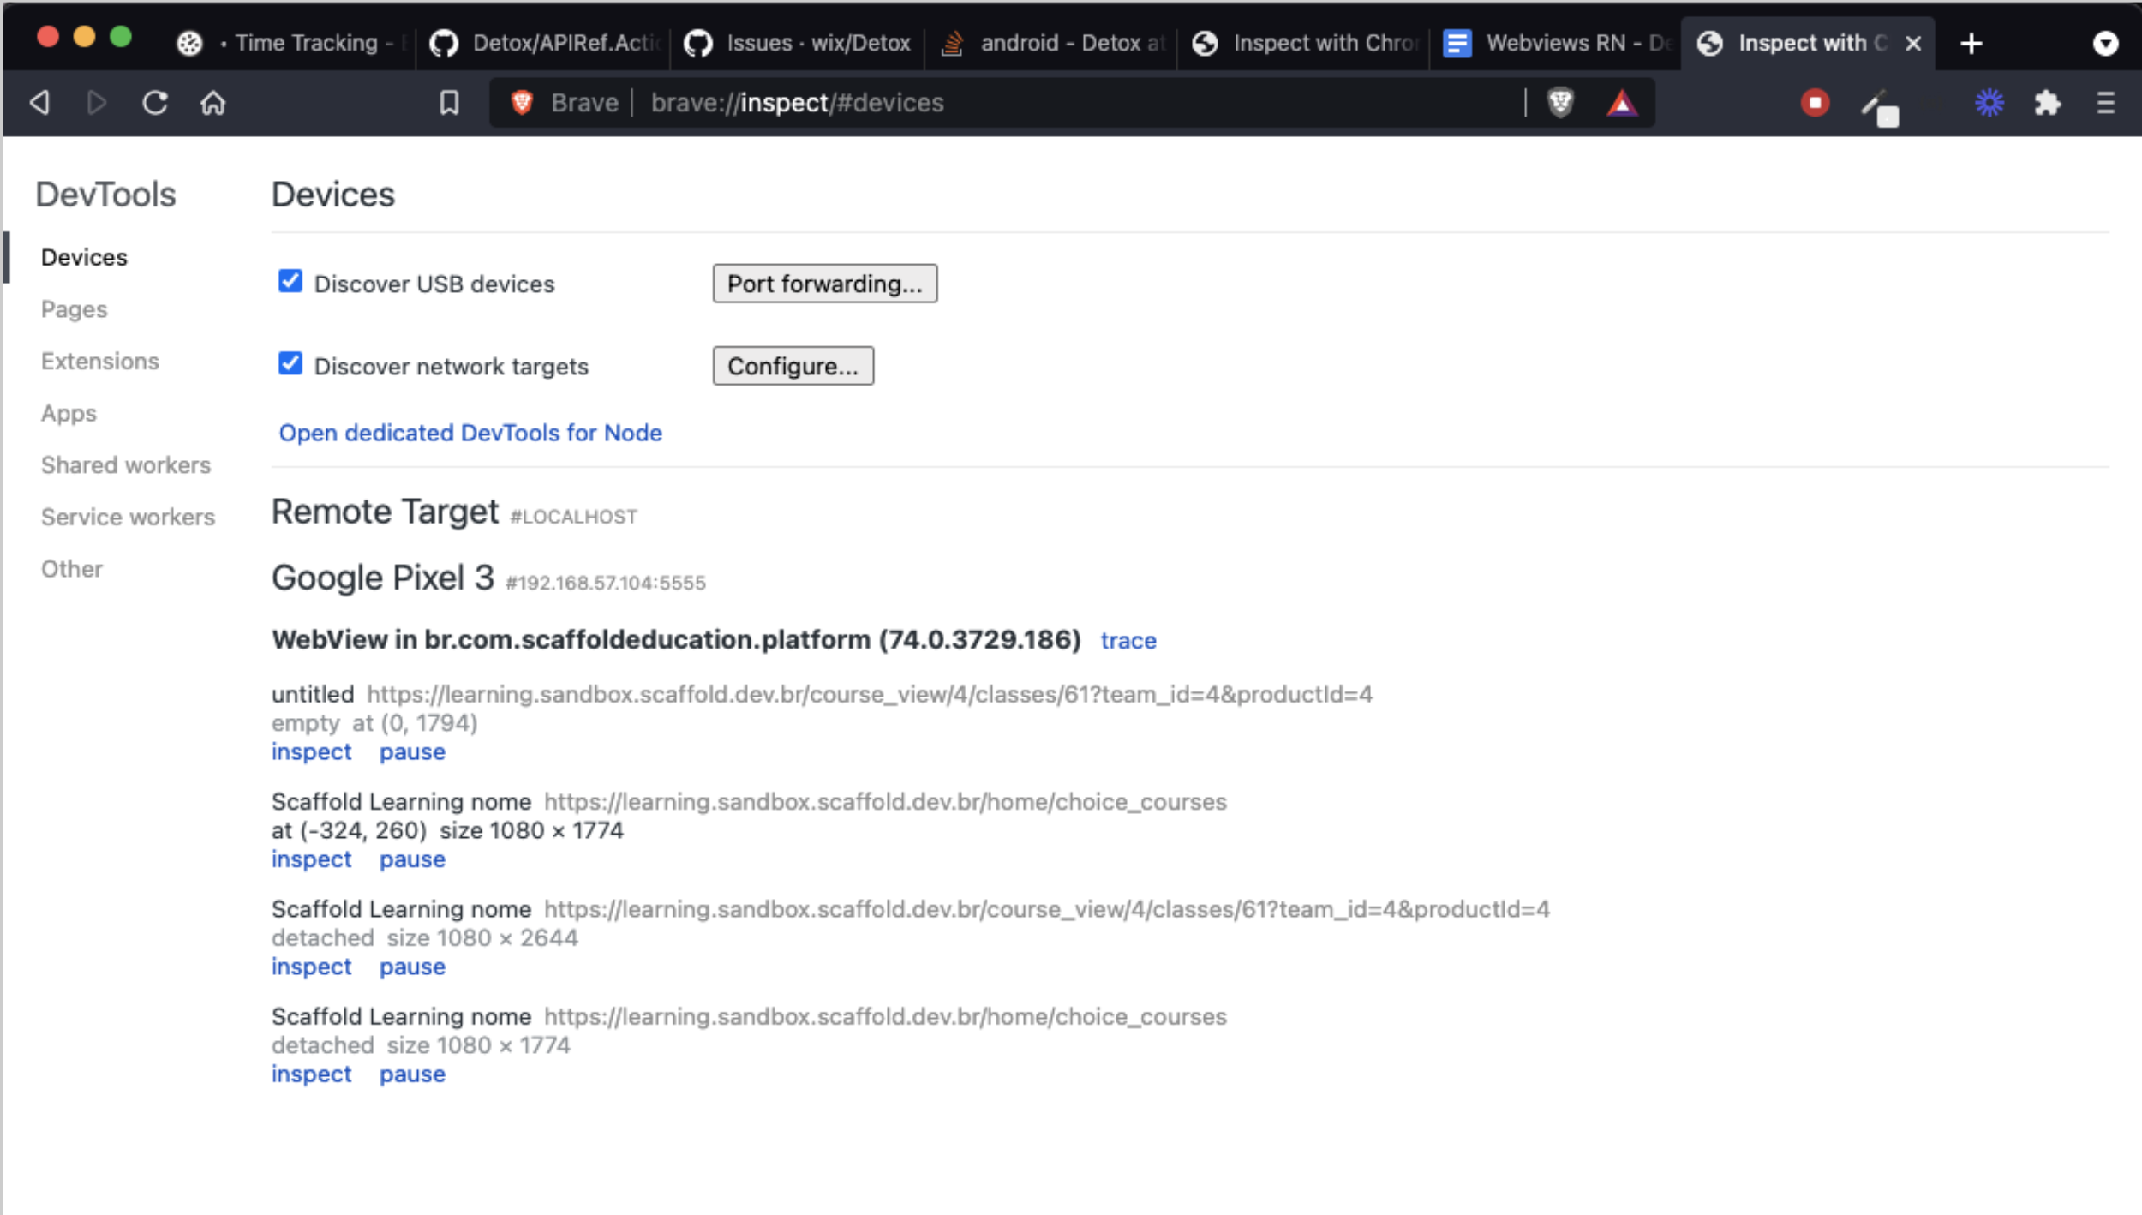Select Extensions in the DevTools sidebar
The height and width of the screenshot is (1215, 2142).
click(x=99, y=362)
